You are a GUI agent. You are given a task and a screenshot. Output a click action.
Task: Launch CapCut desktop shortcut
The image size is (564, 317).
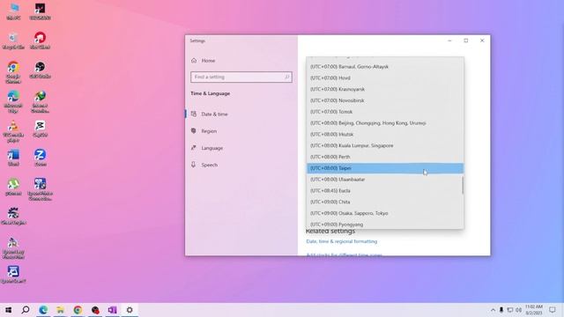pyautogui.click(x=40, y=129)
